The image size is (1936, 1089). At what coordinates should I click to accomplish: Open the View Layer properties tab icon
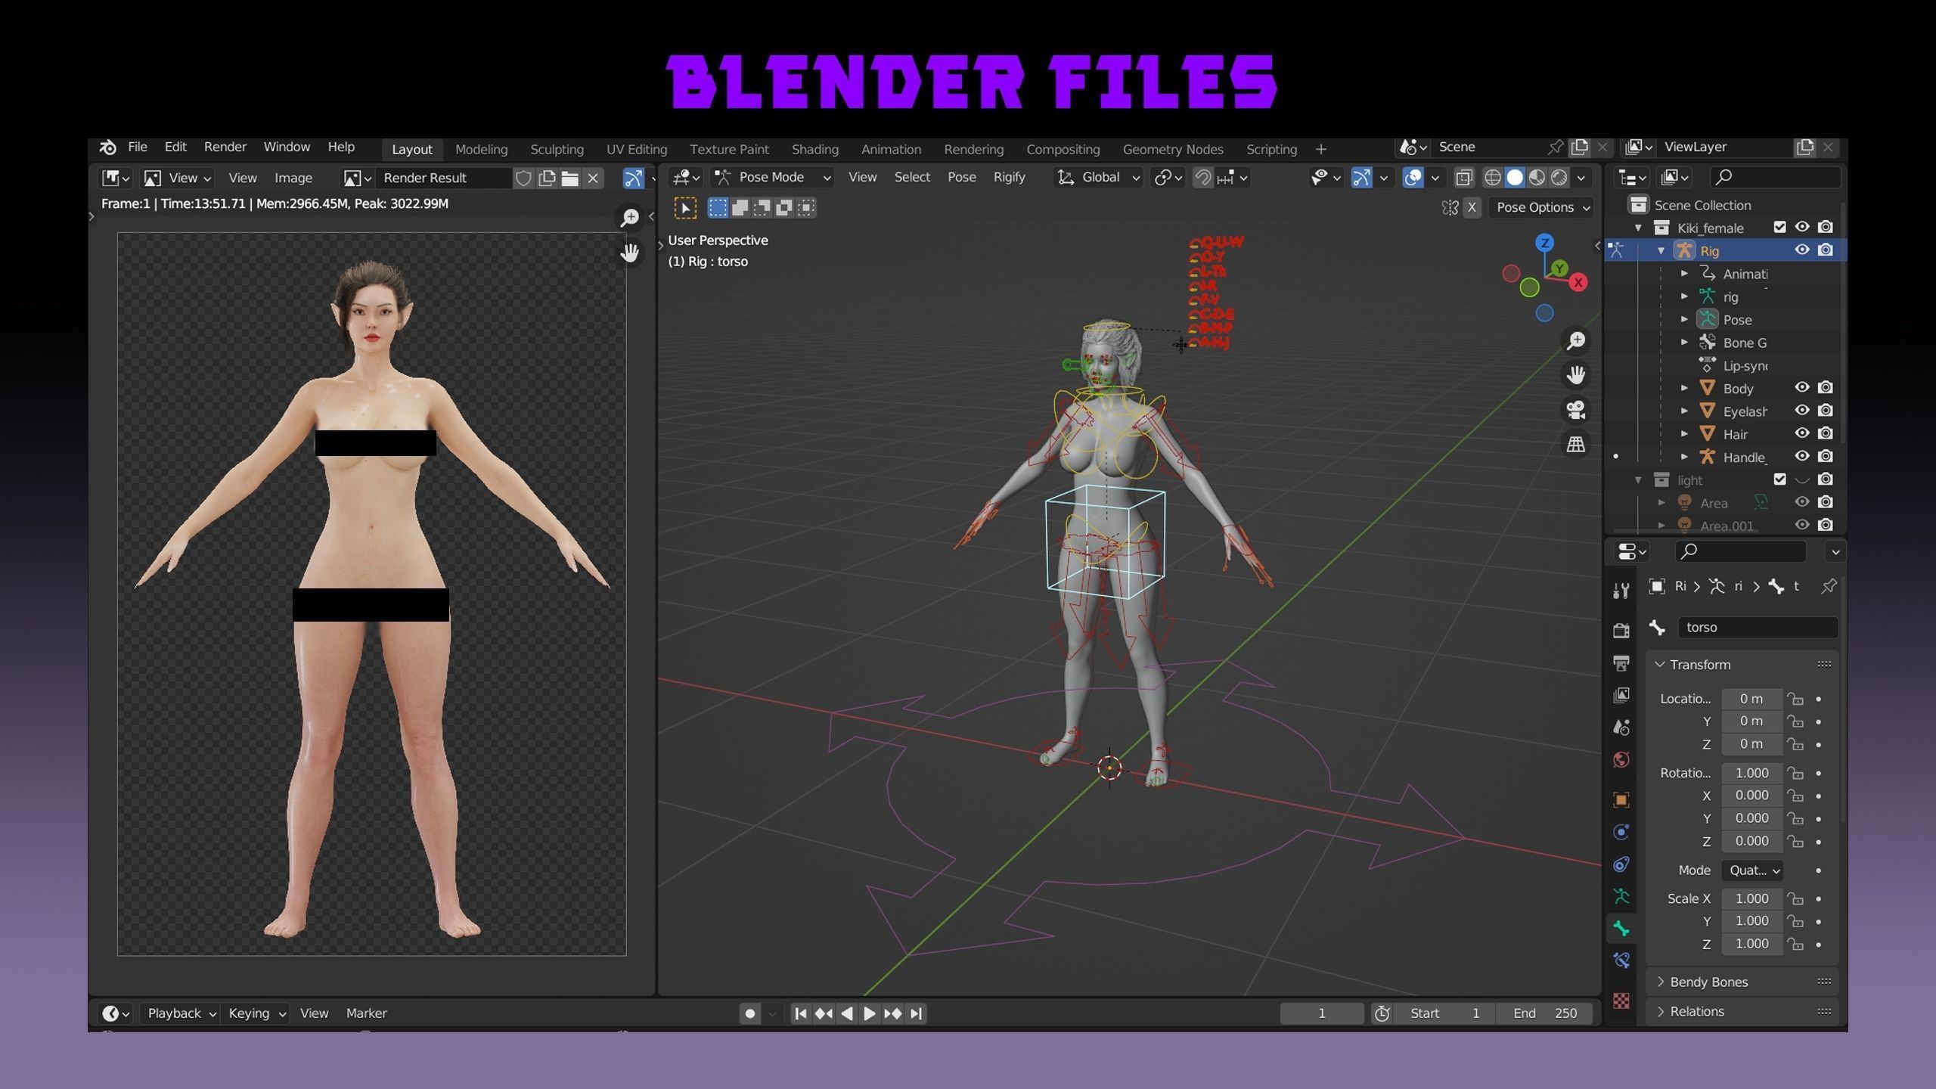[1621, 695]
